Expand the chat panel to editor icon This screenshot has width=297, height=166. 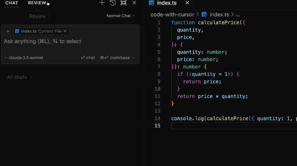[x=124, y=3]
